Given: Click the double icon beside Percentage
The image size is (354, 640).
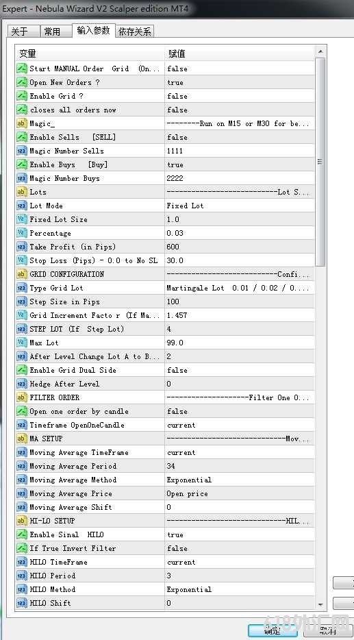Looking at the screenshot, I should pyautogui.click(x=22, y=233).
